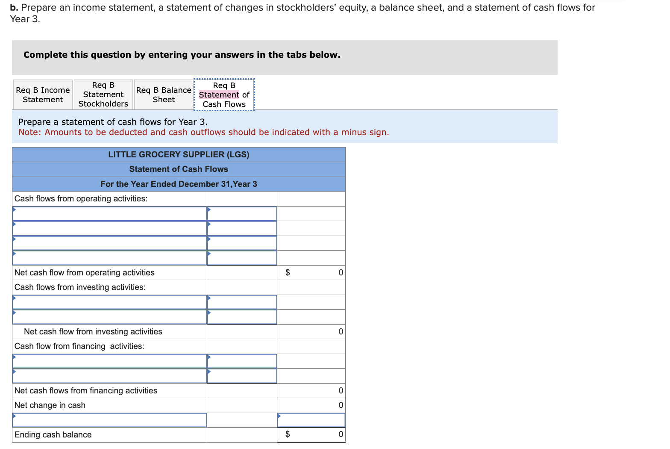Open the Req B Statement Stockholders tab
The width and height of the screenshot is (670, 449).
tap(103, 95)
